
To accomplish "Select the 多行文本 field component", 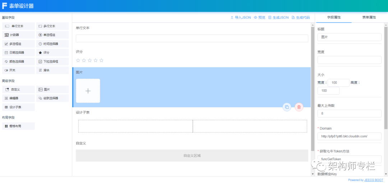I will coord(52,26).
